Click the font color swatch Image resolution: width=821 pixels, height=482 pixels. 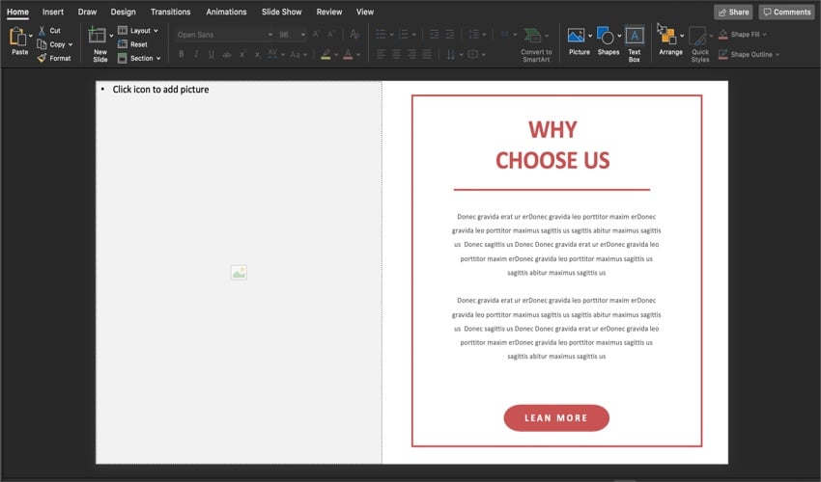347,54
